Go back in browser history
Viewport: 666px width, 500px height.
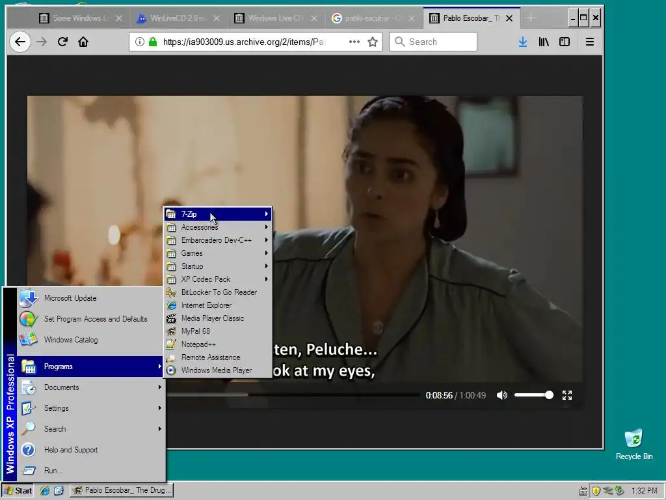point(20,42)
